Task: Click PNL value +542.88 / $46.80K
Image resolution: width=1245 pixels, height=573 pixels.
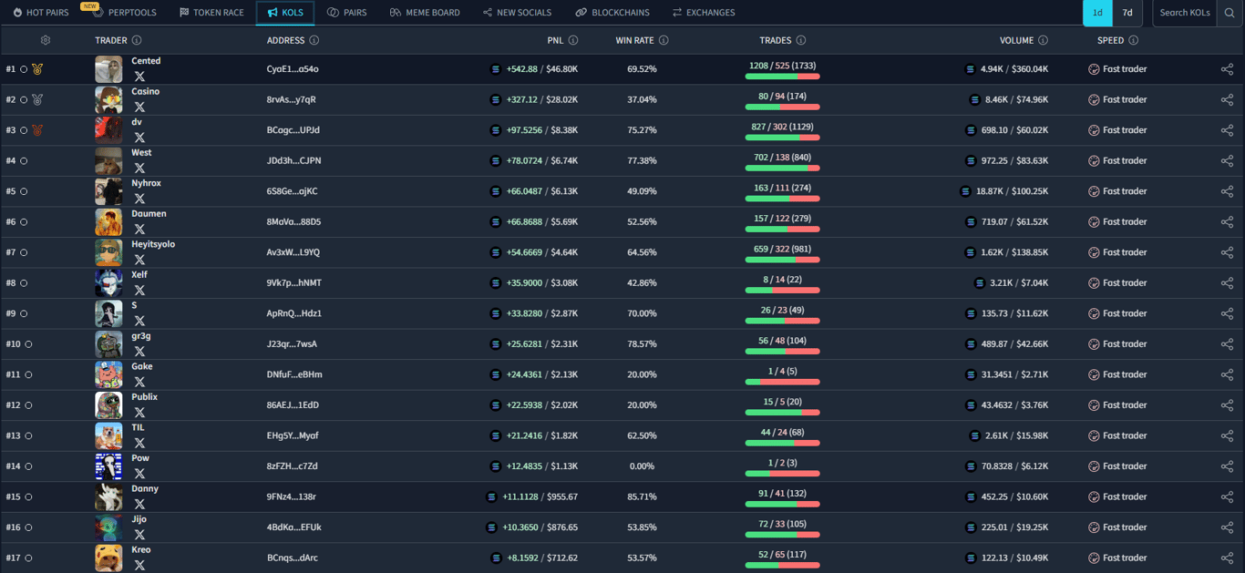Action: 542,69
